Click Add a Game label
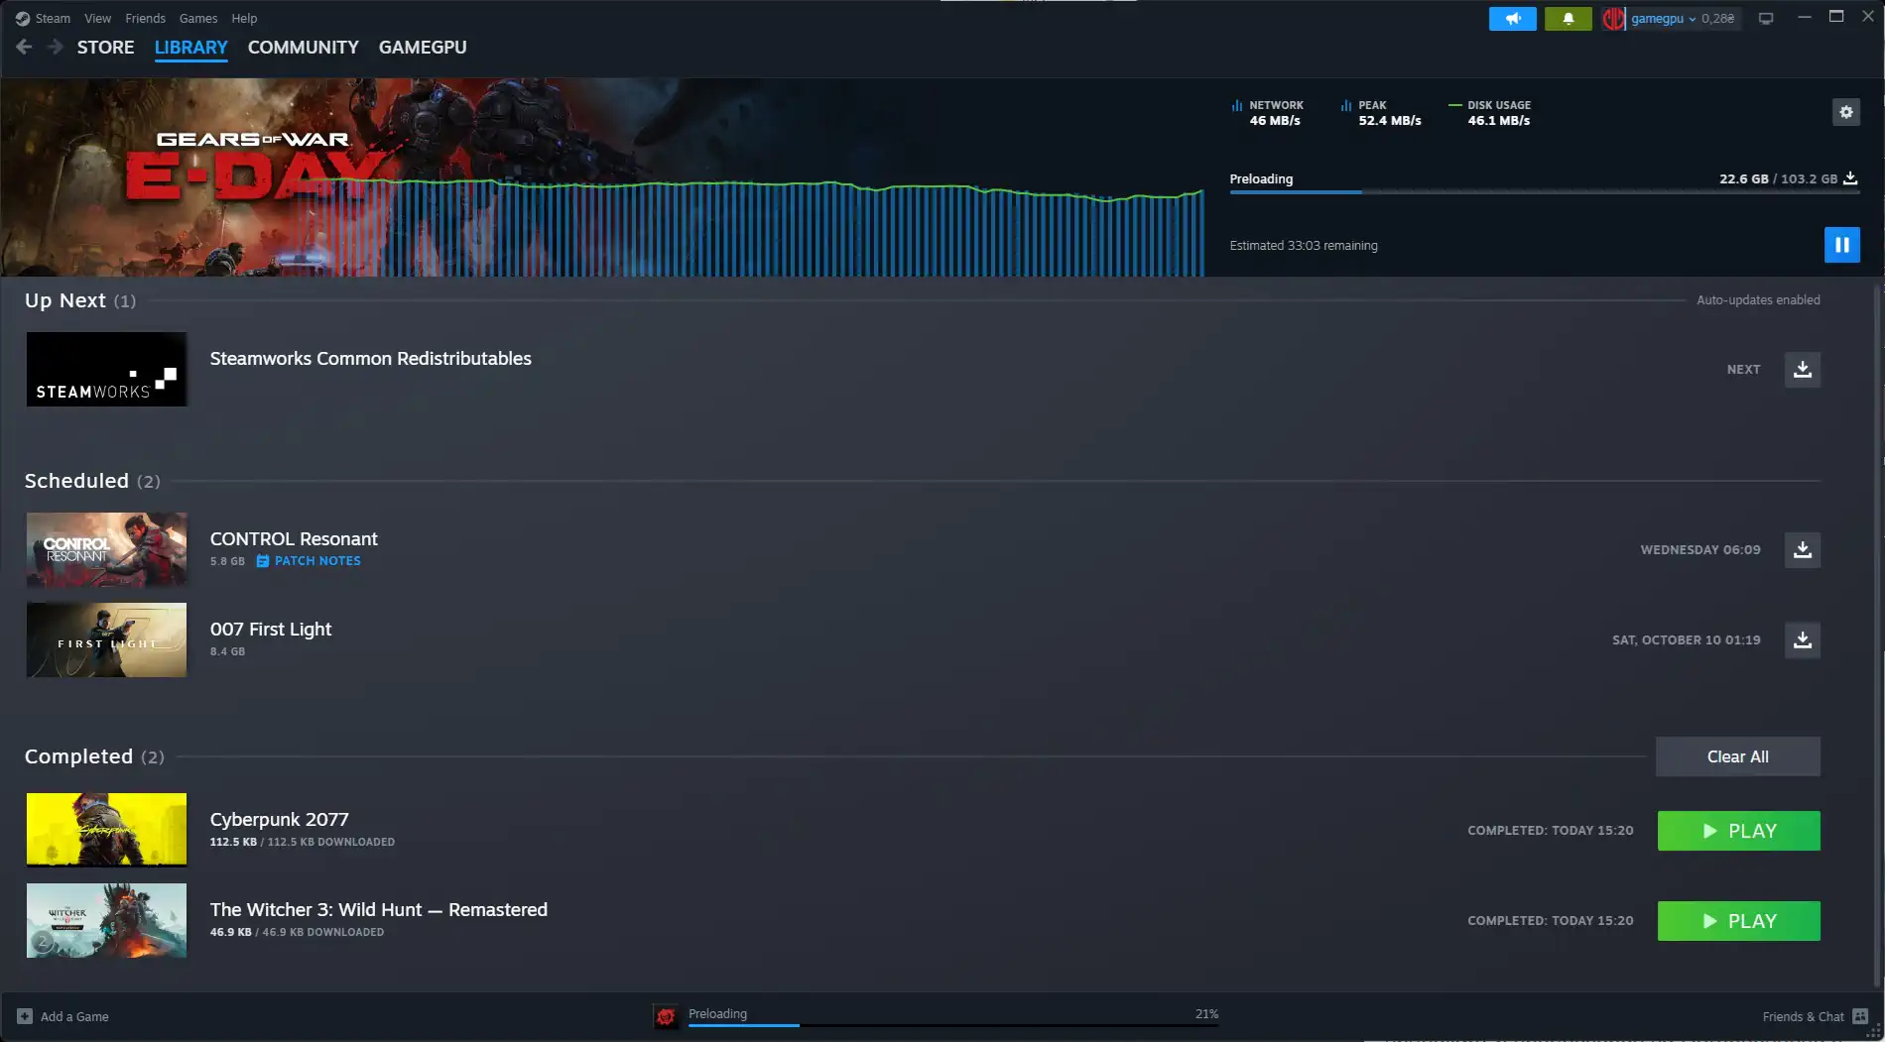 pyautogui.click(x=74, y=1016)
